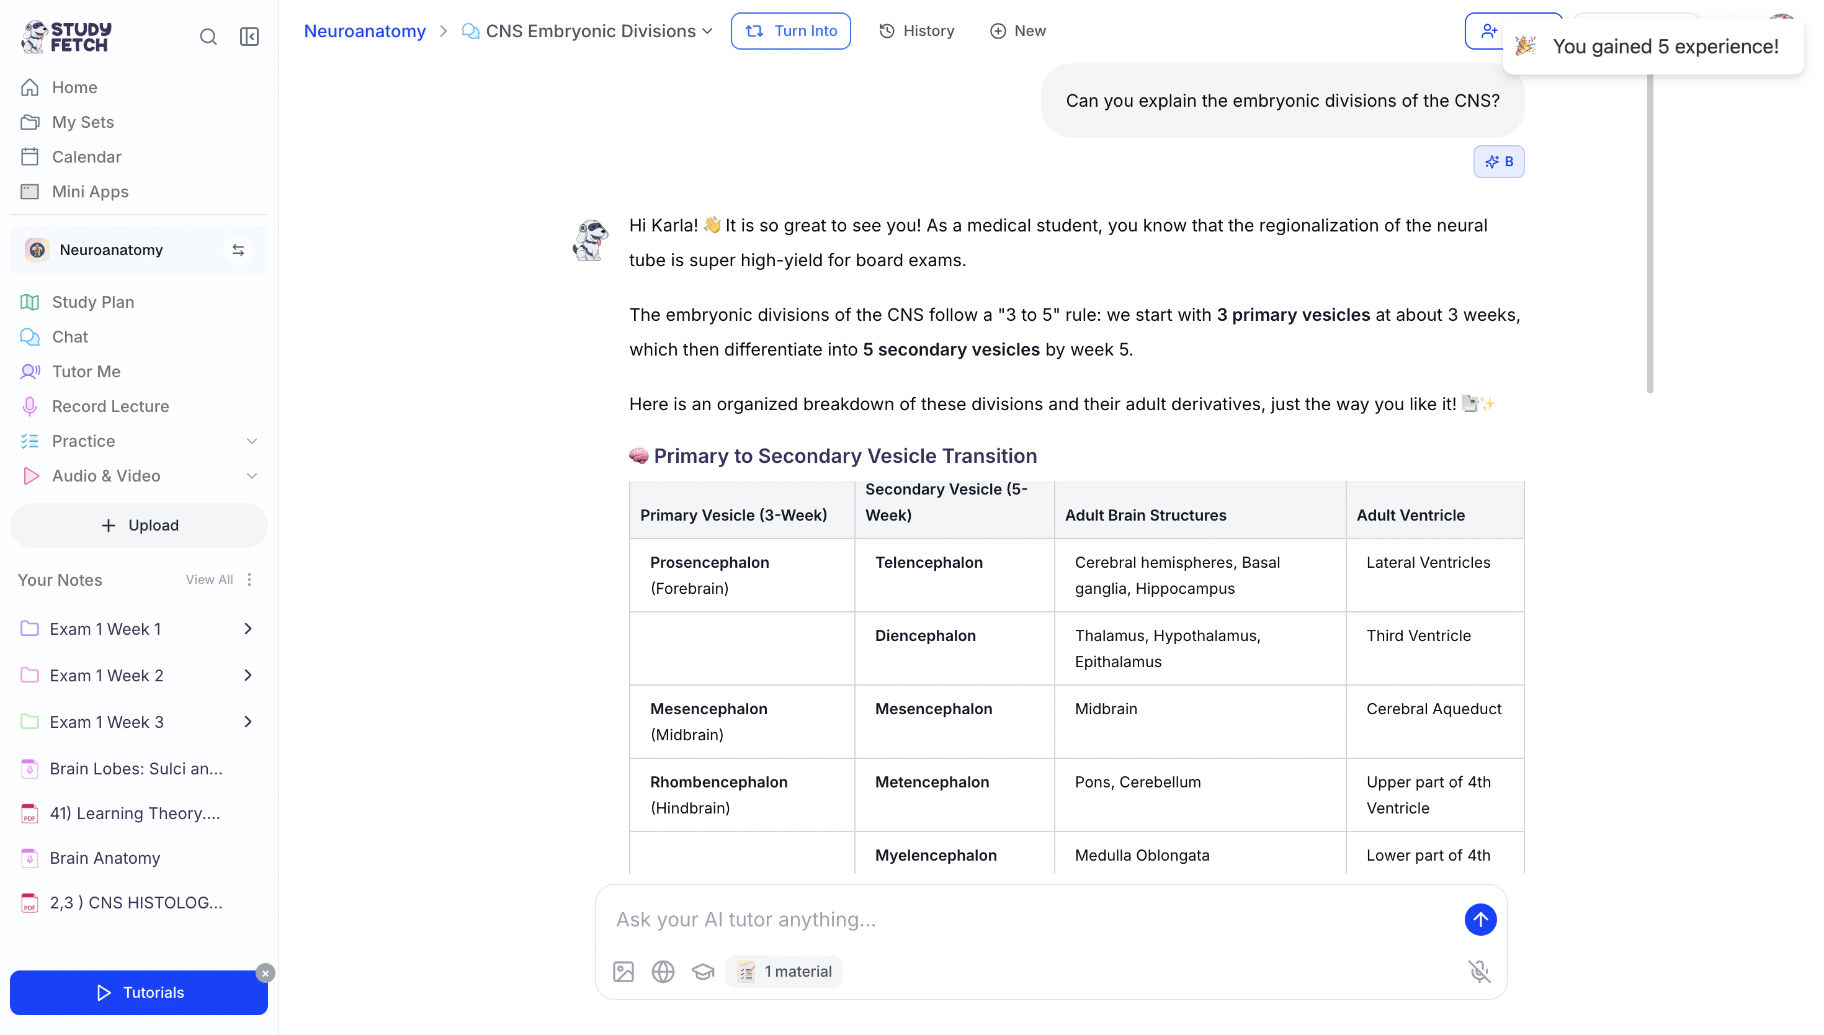
Task: Collapse the sidebar with the panel icon
Action: pos(249,37)
